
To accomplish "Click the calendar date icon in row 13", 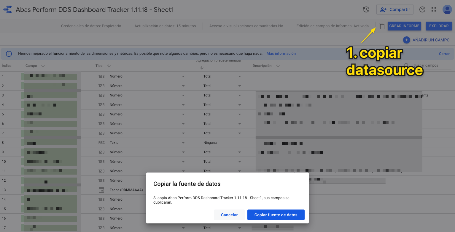I will click(101, 190).
